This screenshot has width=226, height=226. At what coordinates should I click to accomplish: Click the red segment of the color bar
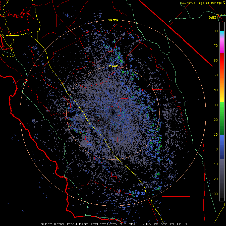tap(222, 61)
